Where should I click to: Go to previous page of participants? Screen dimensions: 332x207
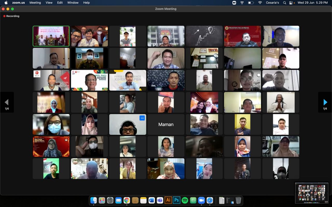click(7, 102)
